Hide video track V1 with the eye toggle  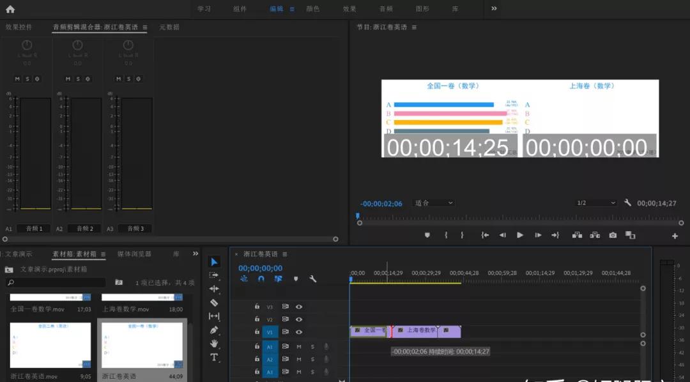[x=299, y=332]
